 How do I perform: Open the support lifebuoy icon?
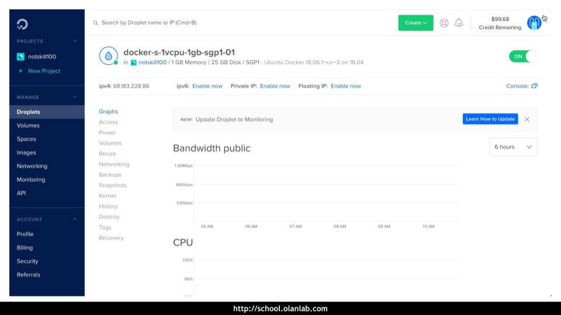tap(444, 23)
